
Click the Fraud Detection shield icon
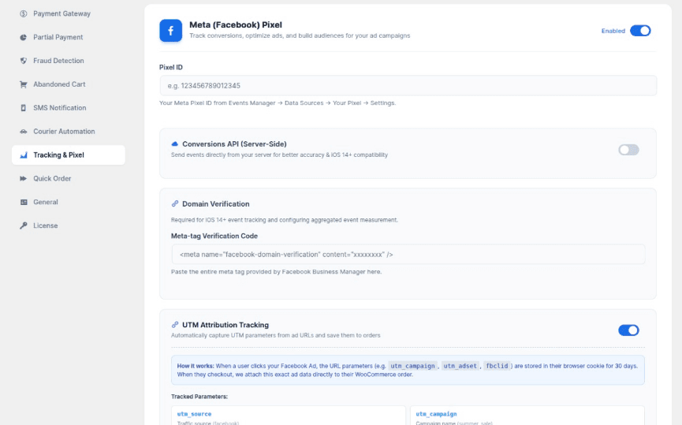point(23,61)
